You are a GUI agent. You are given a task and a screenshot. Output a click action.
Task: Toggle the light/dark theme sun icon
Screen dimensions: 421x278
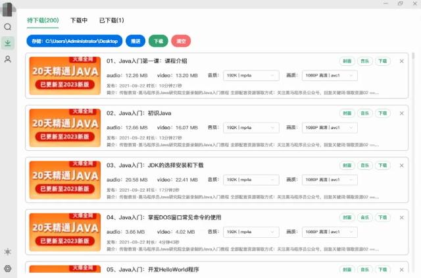click(x=8, y=252)
